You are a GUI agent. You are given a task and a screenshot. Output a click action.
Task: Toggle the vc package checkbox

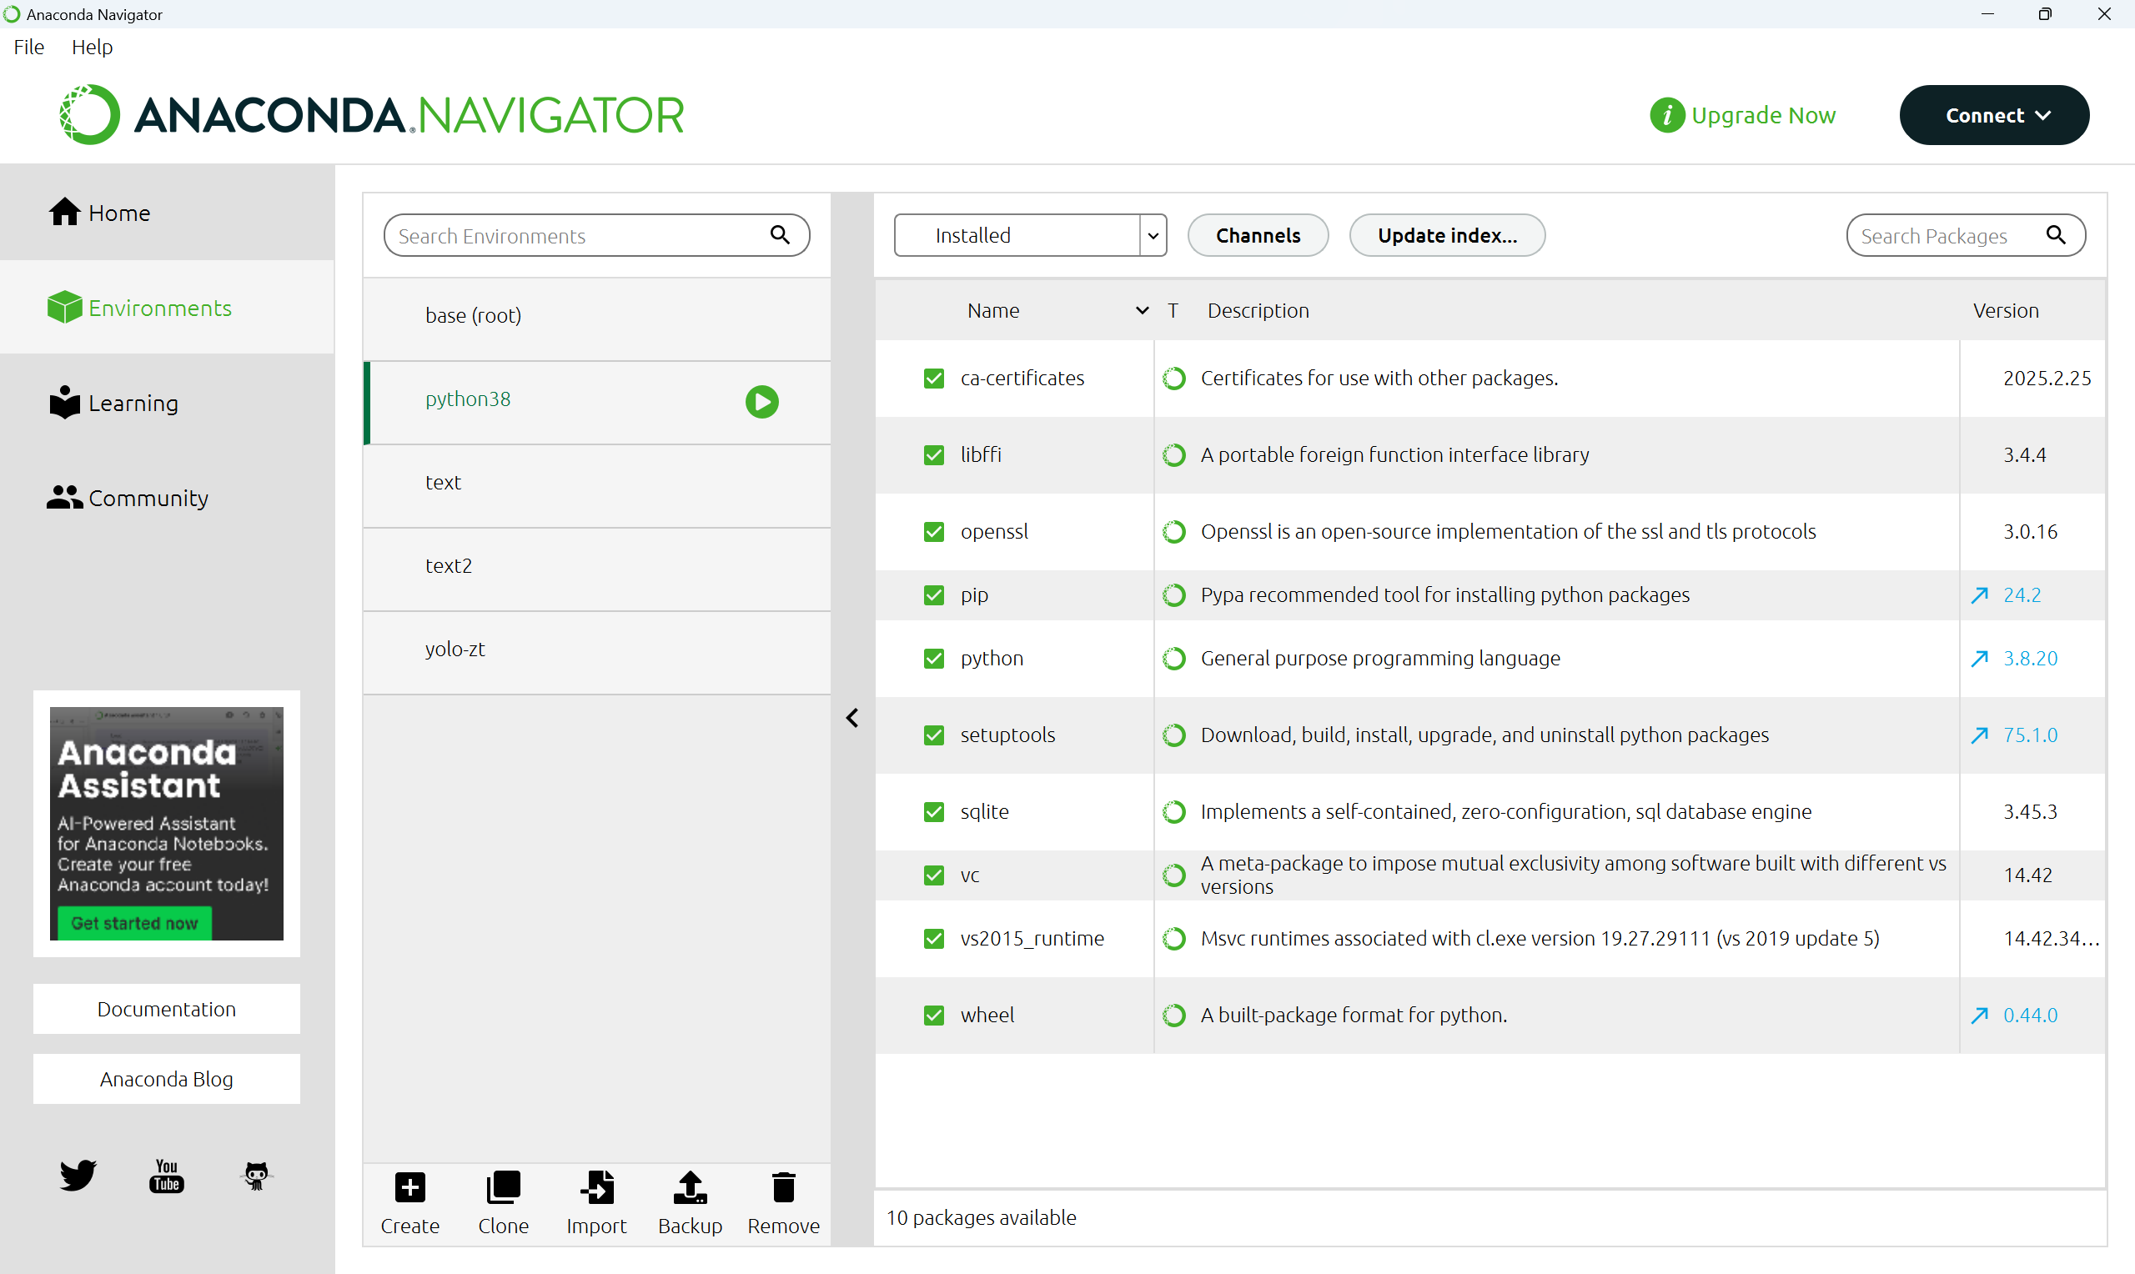933,875
